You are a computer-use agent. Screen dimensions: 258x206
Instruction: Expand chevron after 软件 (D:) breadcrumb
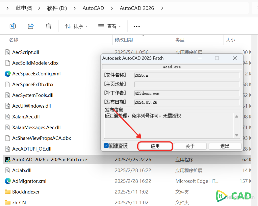coord(75,8)
